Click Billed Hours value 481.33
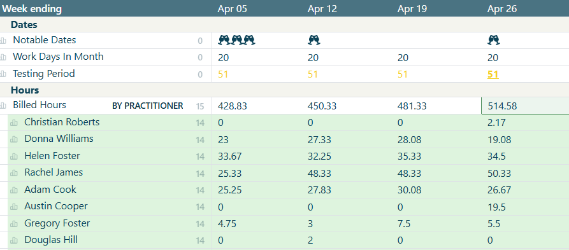Screen dimensions: 569x250 pyautogui.click(x=412, y=106)
